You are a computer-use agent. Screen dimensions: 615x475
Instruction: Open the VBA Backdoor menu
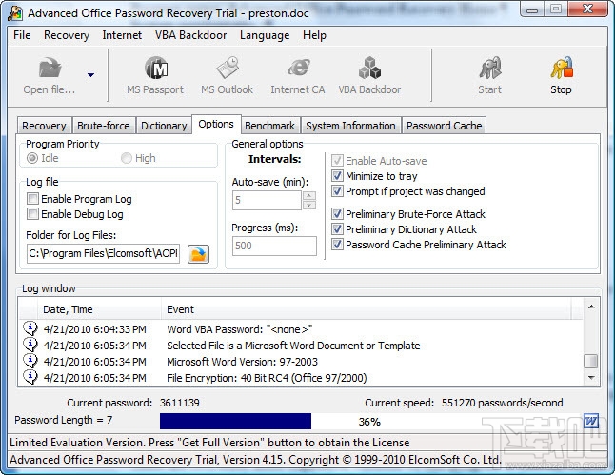(x=191, y=35)
